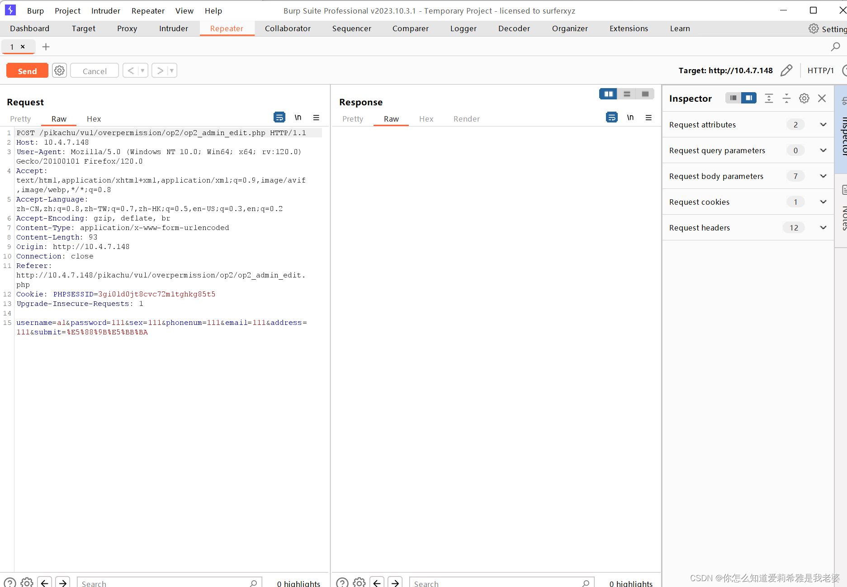Click Request search previous match arrow
The height and width of the screenshot is (587, 847).
44,583
